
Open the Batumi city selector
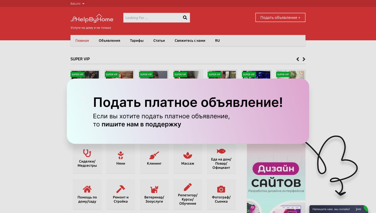click(77, 3)
